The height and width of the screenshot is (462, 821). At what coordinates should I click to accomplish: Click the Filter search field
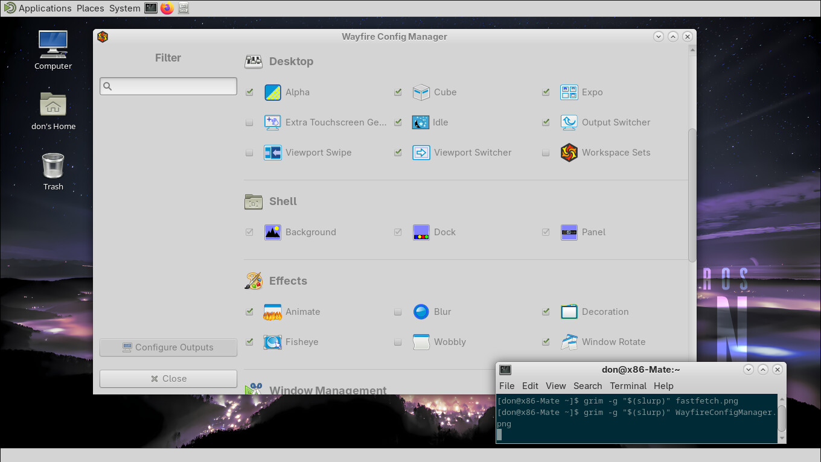click(168, 86)
